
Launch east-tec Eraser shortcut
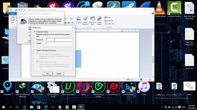[38, 88]
